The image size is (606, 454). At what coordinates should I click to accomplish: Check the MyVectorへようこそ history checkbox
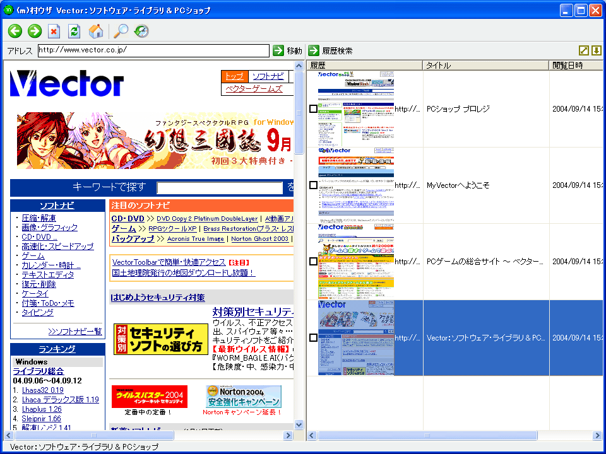[314, 185]
